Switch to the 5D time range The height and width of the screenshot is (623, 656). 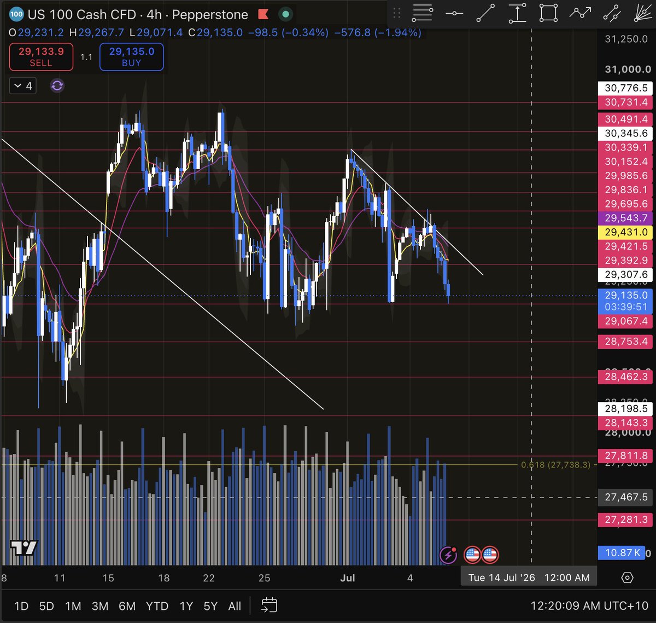point(46,606)
